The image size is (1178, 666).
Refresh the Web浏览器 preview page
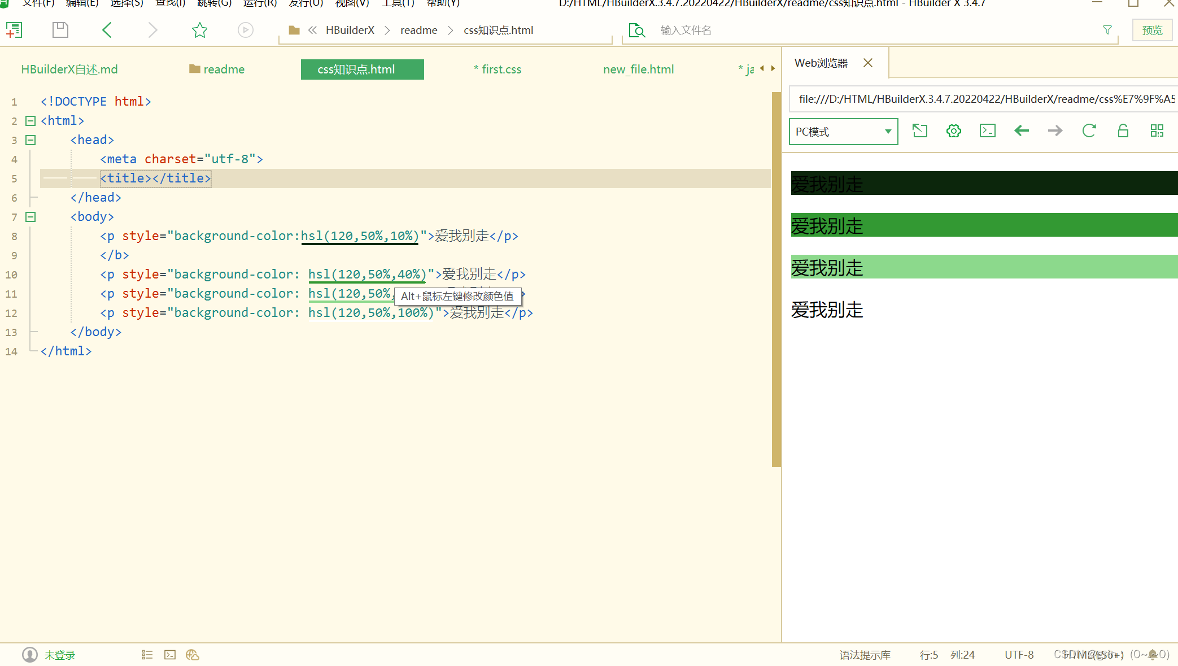coord(1089,130)
